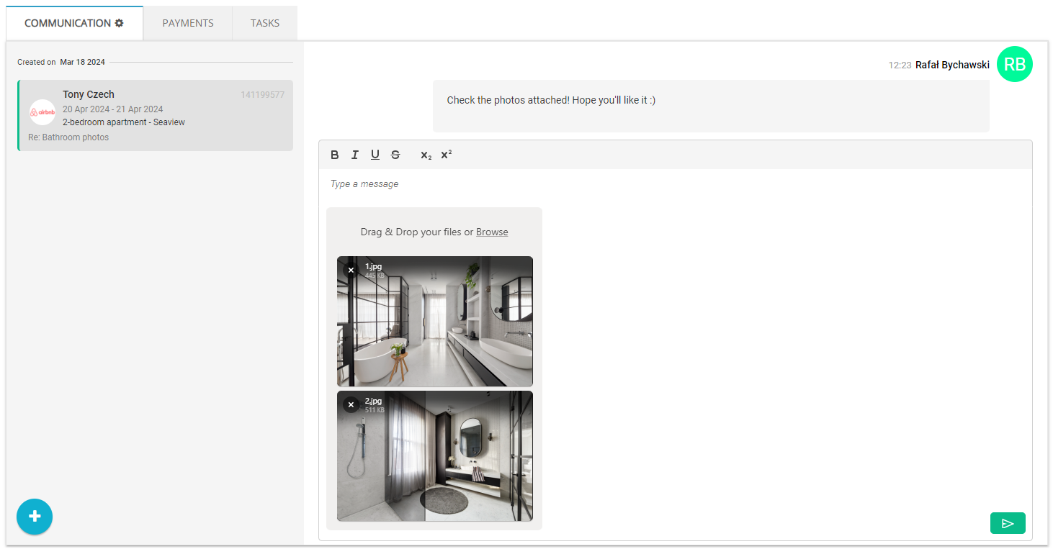This screenshot has width=1053, height=549.
Task: Remove attachment 1.jpg
Action: 351,270
